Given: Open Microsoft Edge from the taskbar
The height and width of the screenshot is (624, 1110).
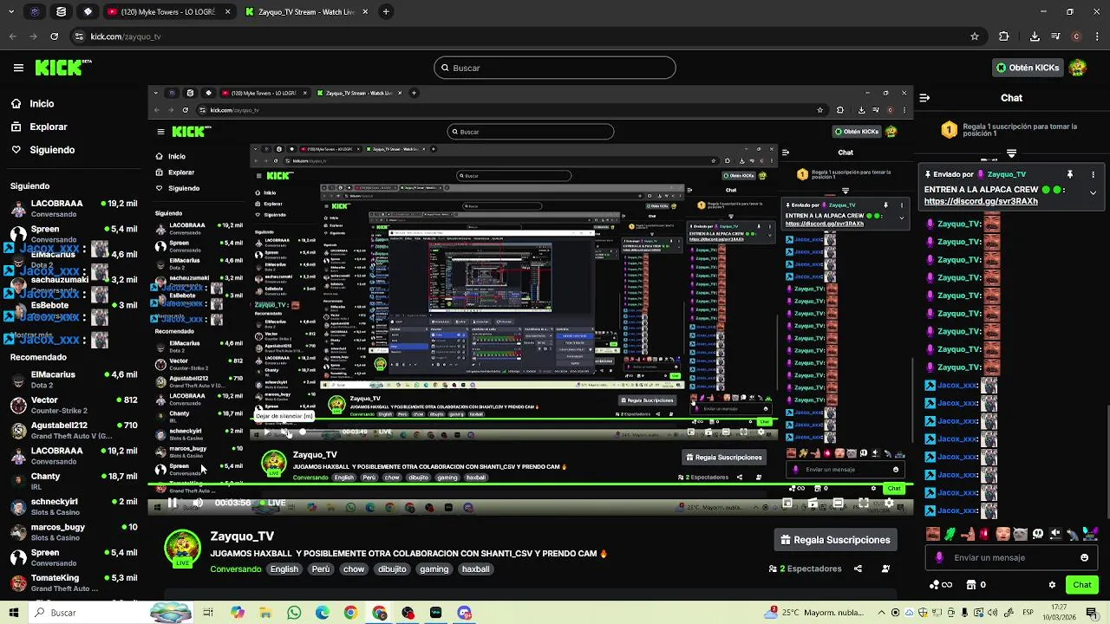Looking at the screenshot, I should 323,613.
